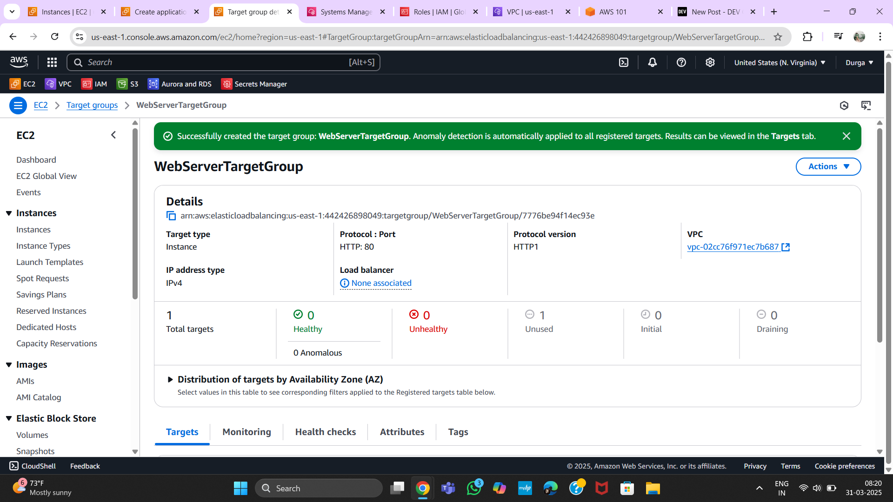Open VPC favorite shortcut
This screenshot has height=502, width=893.
point(58,84)
